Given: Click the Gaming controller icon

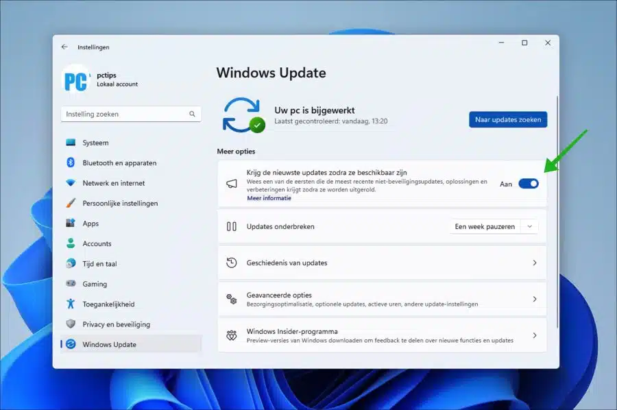Looking at the screenshot, I should point(71,283).
